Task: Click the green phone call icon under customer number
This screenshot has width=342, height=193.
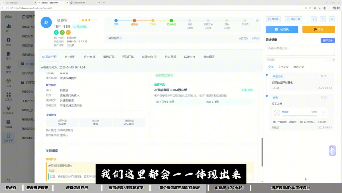Action: tap(56, 33)
